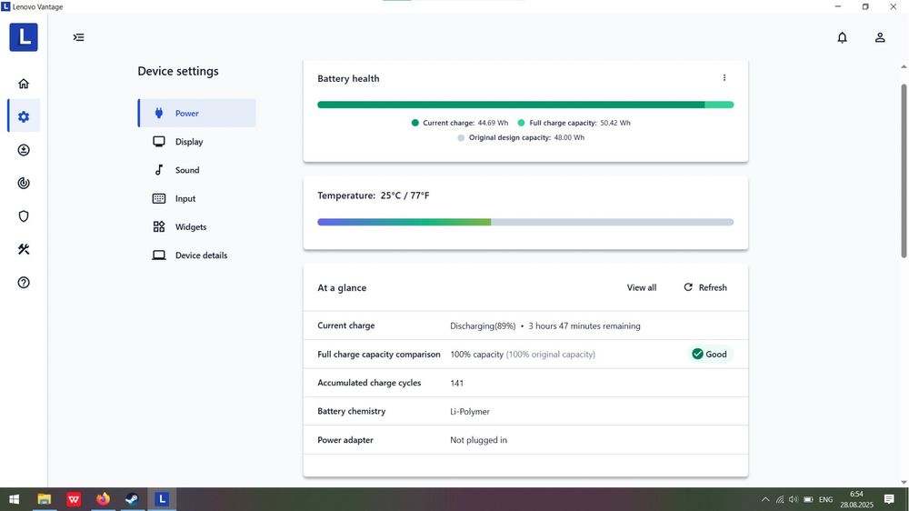Open File Explorer from the taskbar
909x511 pixels.
pos(44,499)
